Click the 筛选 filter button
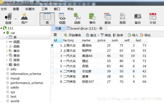 [x=106, y=35]
